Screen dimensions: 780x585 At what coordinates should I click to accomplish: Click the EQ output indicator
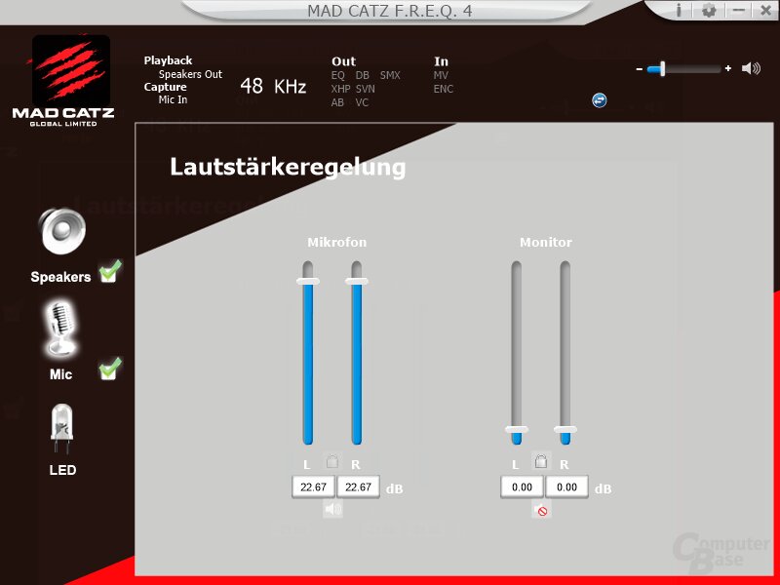(337, 75)
